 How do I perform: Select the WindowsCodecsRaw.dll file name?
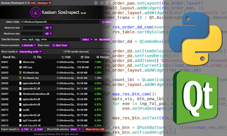[x=36, y=94]
